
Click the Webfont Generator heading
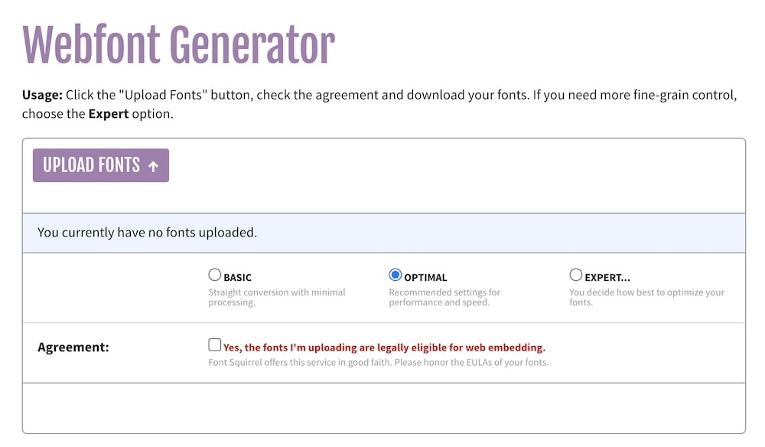click(178, 44)
